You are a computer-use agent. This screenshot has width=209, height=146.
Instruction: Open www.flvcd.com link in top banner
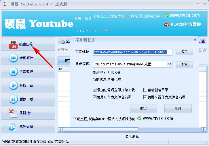(185, 15)
